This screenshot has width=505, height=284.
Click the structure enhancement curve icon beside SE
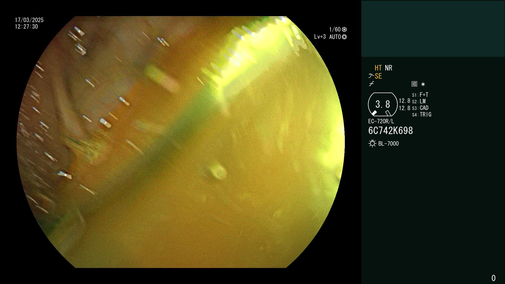click(371, 76)
